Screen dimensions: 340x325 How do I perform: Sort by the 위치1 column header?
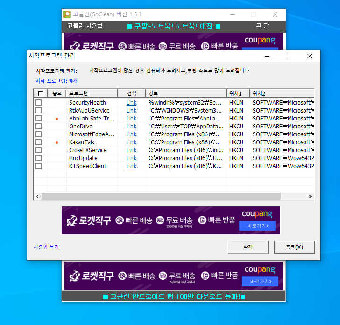pyautogui.click(x=238, y=93)
